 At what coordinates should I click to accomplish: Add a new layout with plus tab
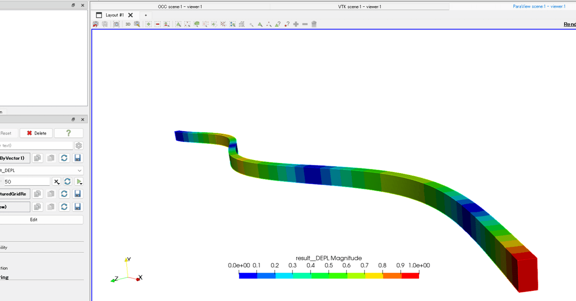coord(146,15)
